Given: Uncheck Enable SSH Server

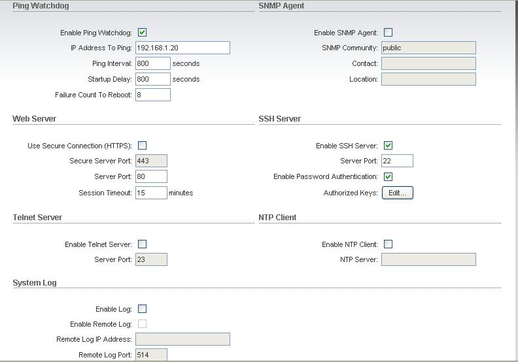Looking at the screenshot, I should pos(389,146).
